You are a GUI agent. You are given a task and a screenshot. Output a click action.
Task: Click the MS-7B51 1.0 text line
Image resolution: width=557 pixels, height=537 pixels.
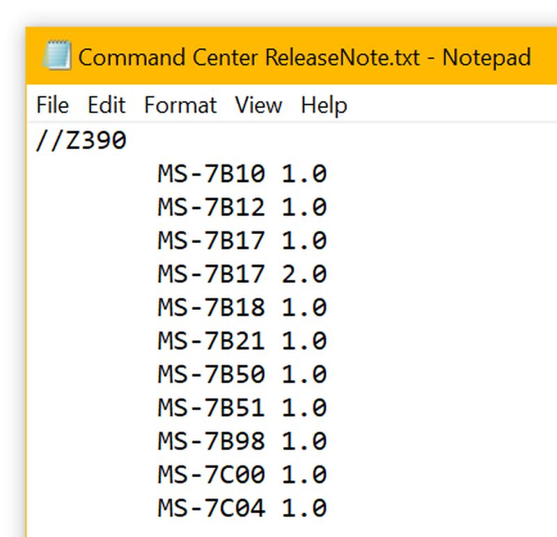pyautogui.click(x=242, y=407)
